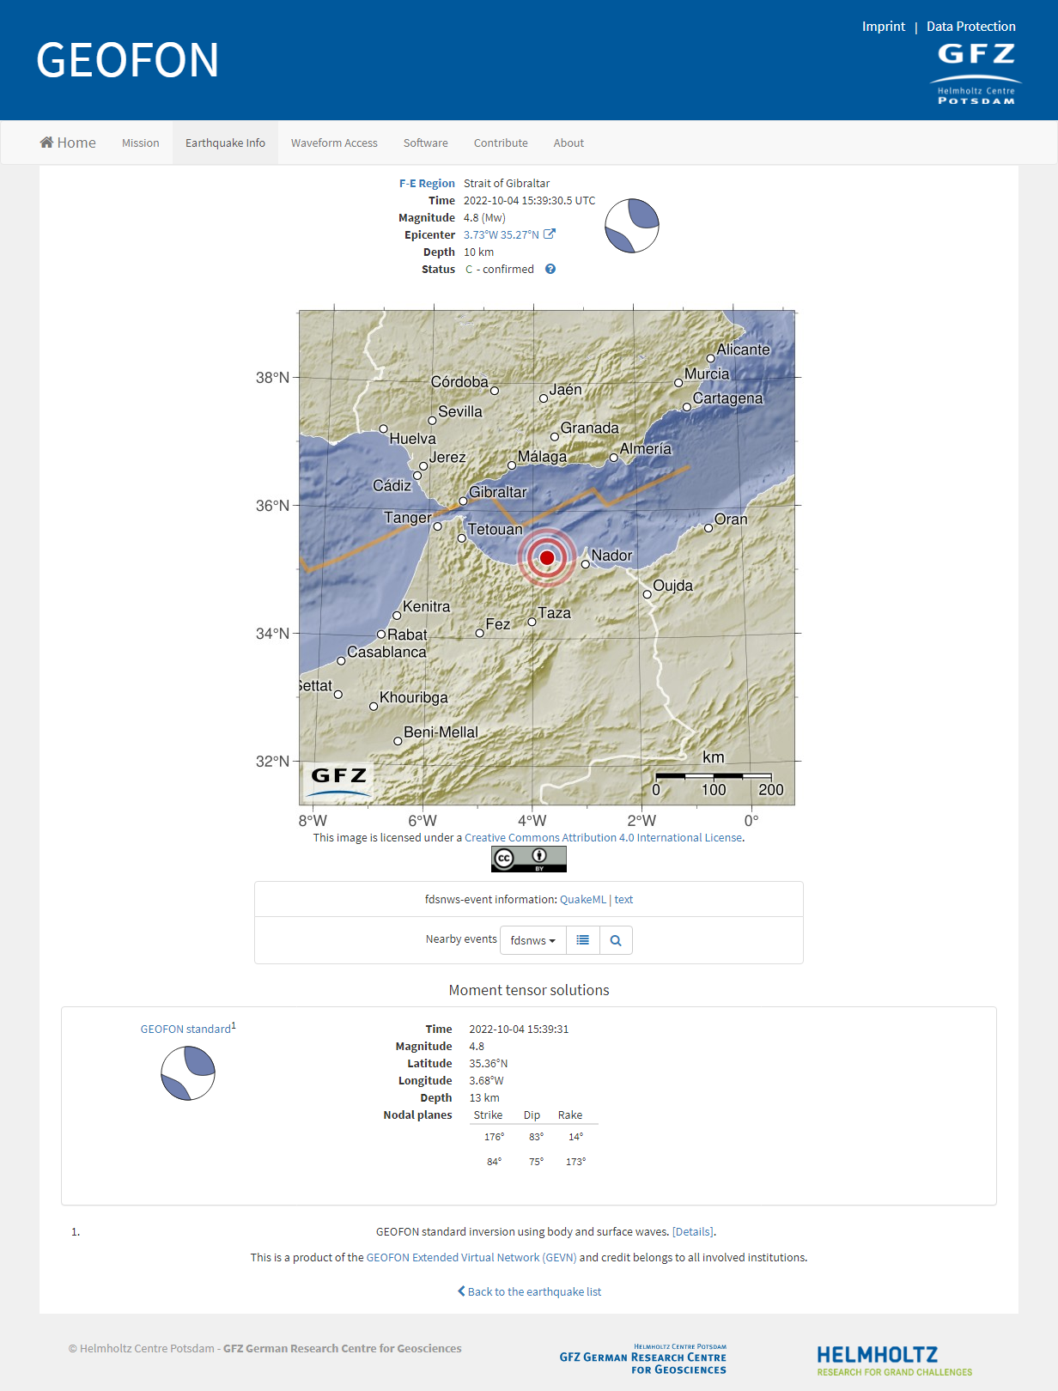Viewport: 1058px width, 1391px height.
Task: Search nearby events with magnifier icon
Action: click(616, 940)
